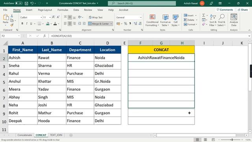Toggle Underline formatting

click(x=31, y=24)
